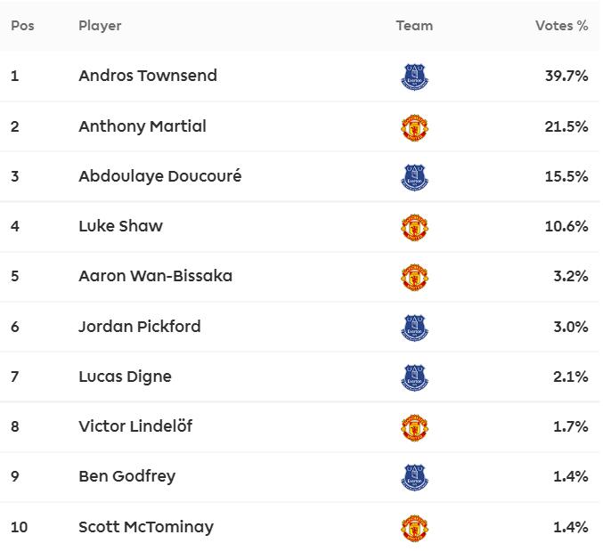The height and width of the screenshot is (551, 603).
Task: Click Everton crest beside Jordan Pickford
Action: click(x=414, y=328)
